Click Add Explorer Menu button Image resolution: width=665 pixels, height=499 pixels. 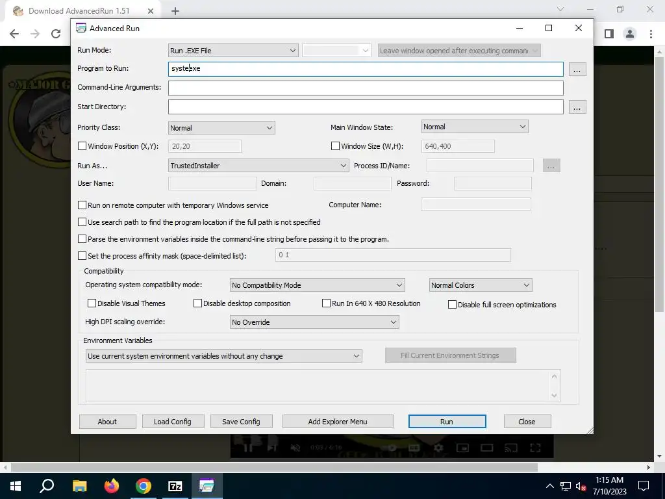pyautogui.click(x=338, y=422)
